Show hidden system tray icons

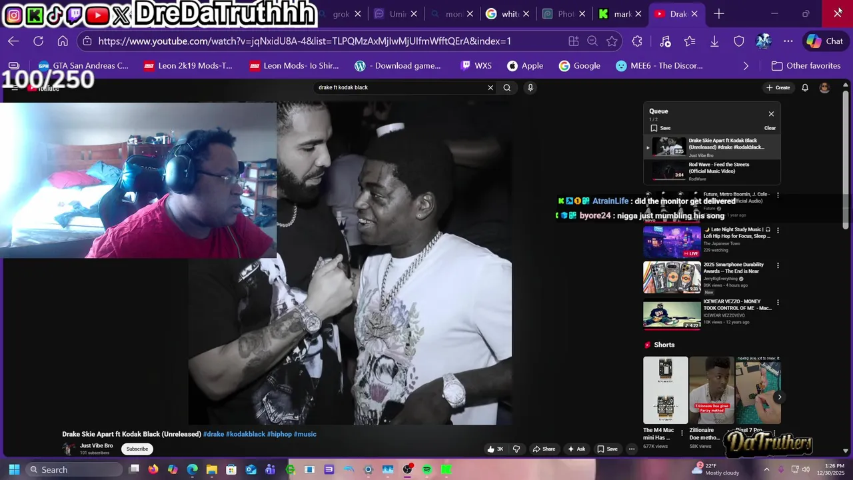coord(766,469)
